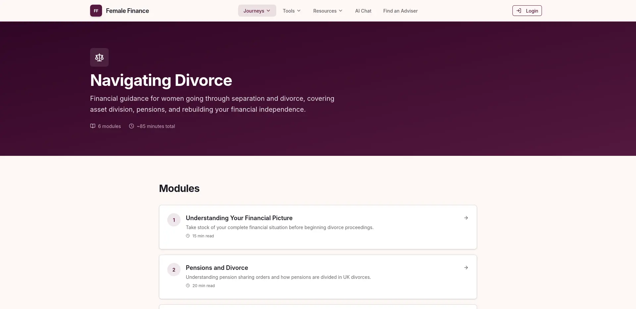Open AI Chat from navigation

[x=363, y=11]
